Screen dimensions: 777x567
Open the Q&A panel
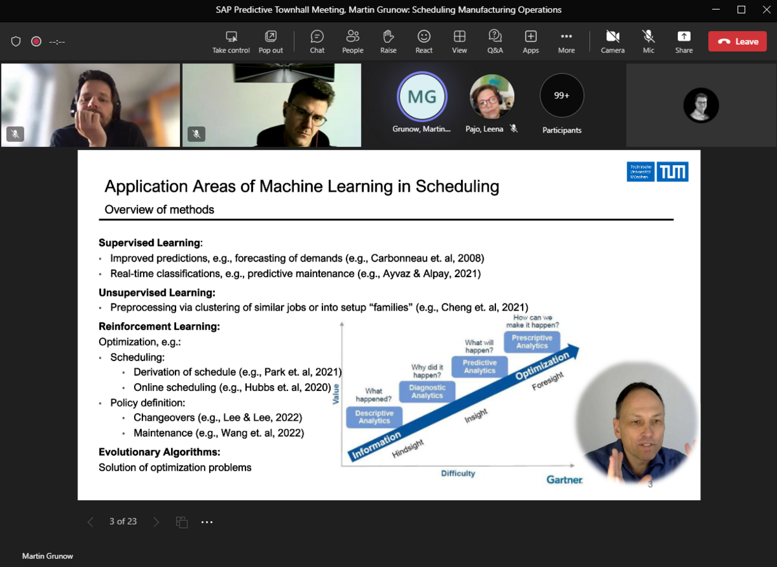(x=495, y=41)
